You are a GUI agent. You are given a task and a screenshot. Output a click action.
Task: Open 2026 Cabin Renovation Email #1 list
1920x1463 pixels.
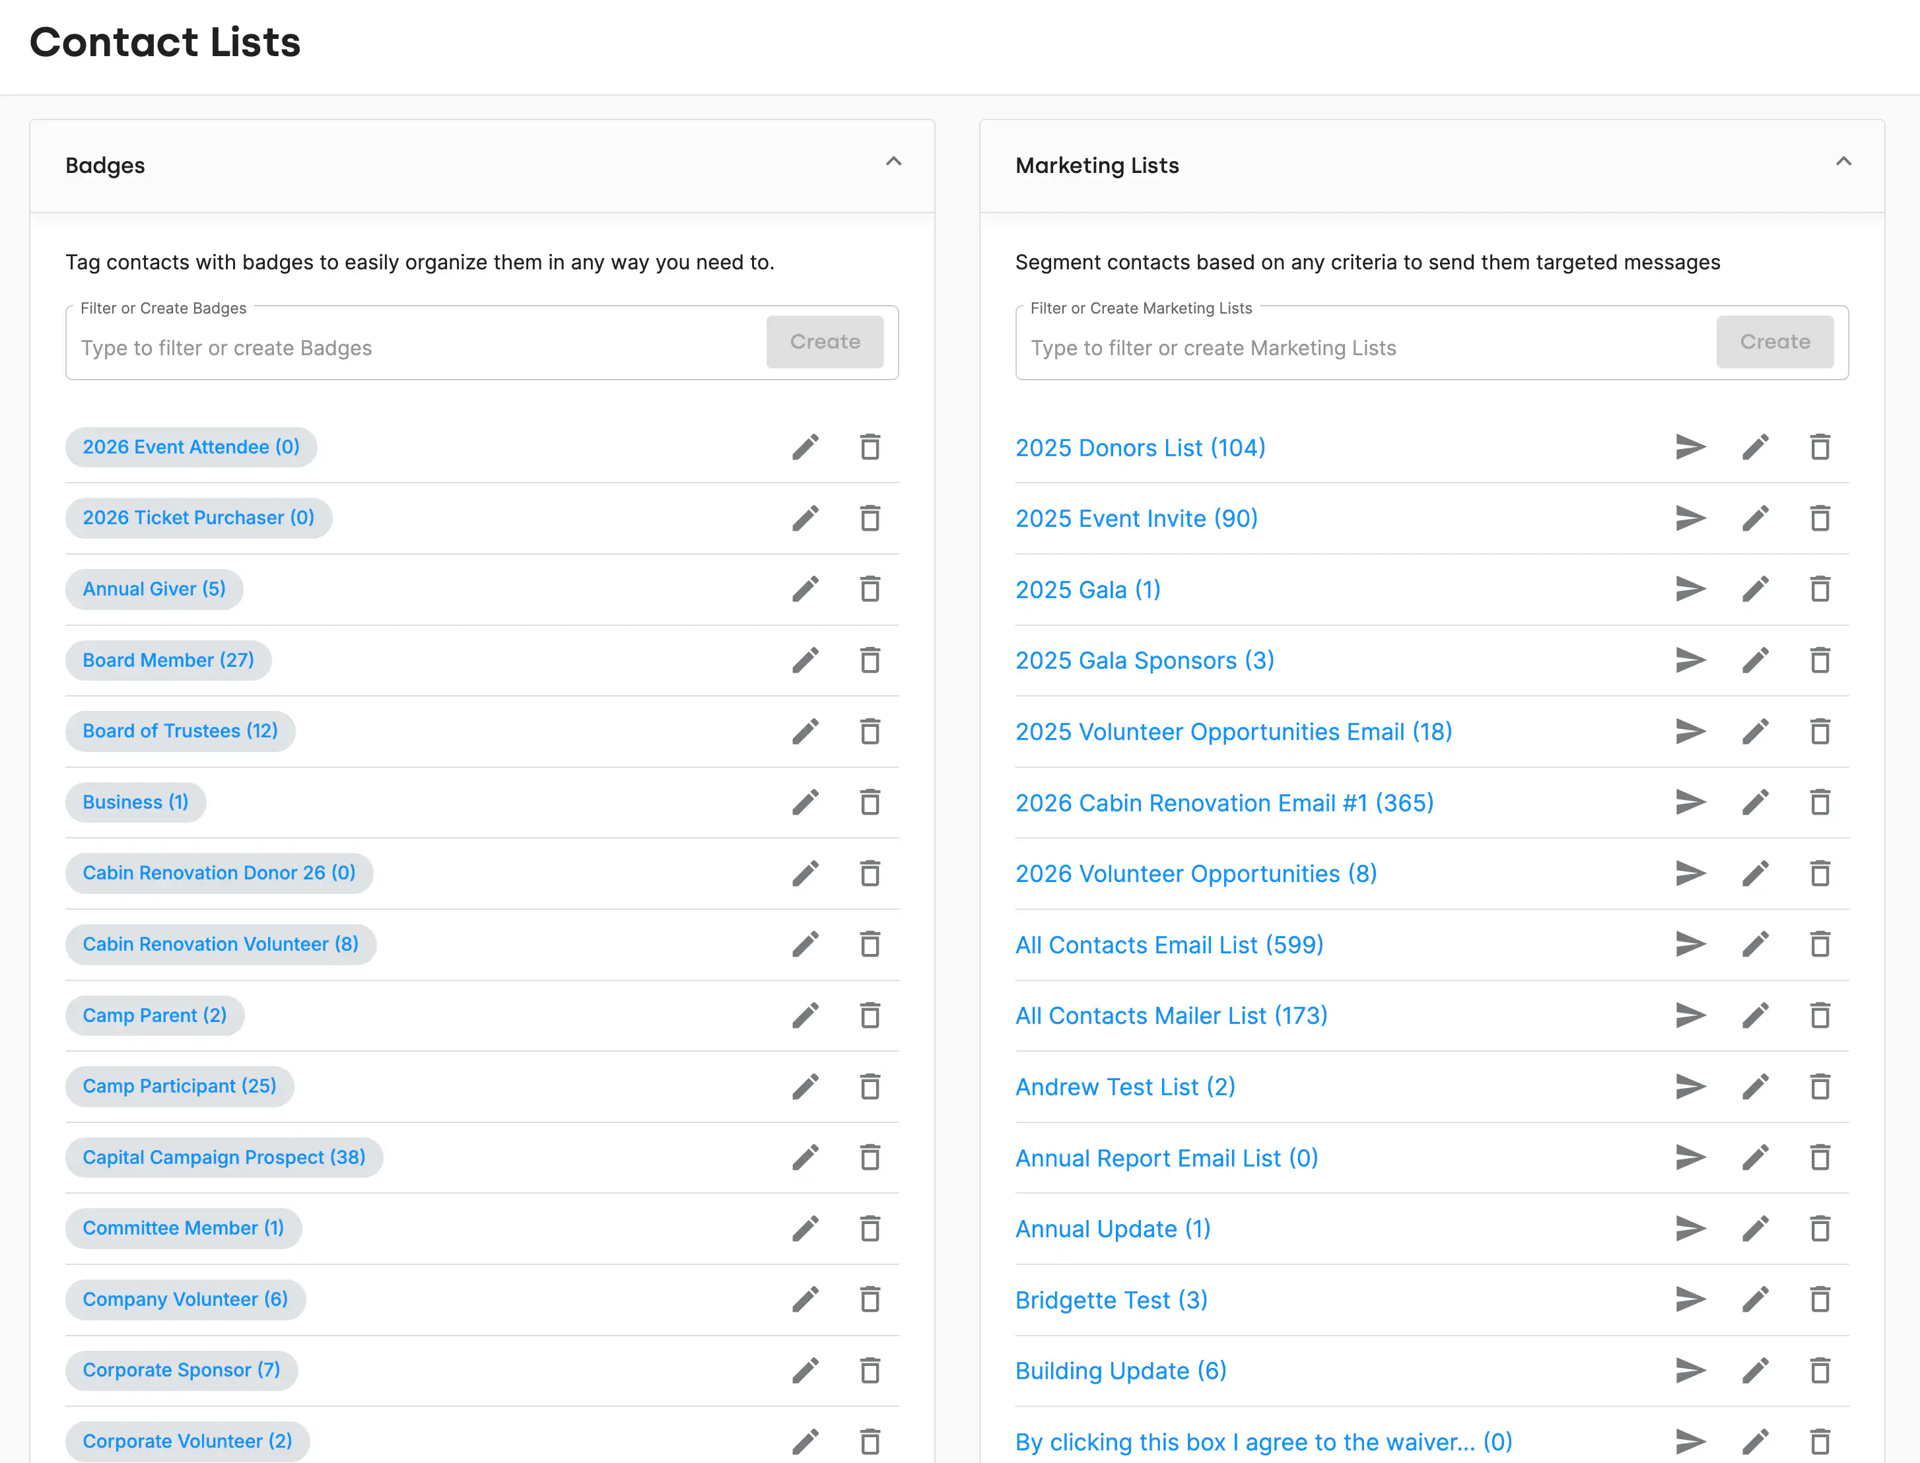pos(1224,803)
